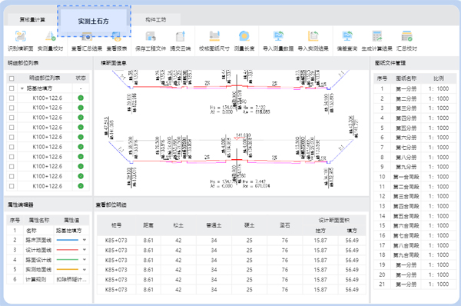
Task: Collapse the 路基挖填方 tree node
Action: tap(22, 88)
